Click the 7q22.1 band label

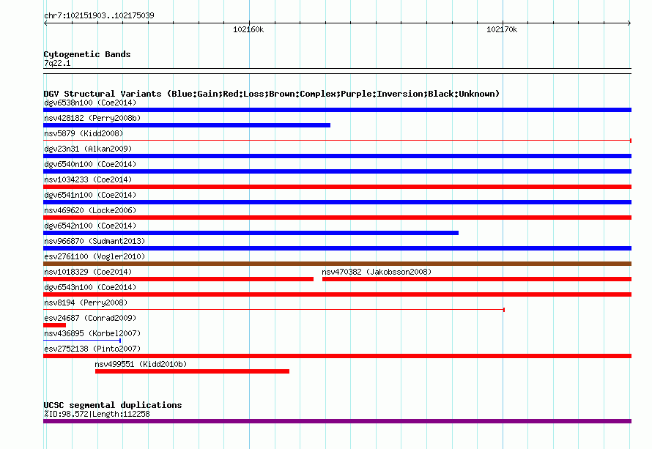coord(57,63)
